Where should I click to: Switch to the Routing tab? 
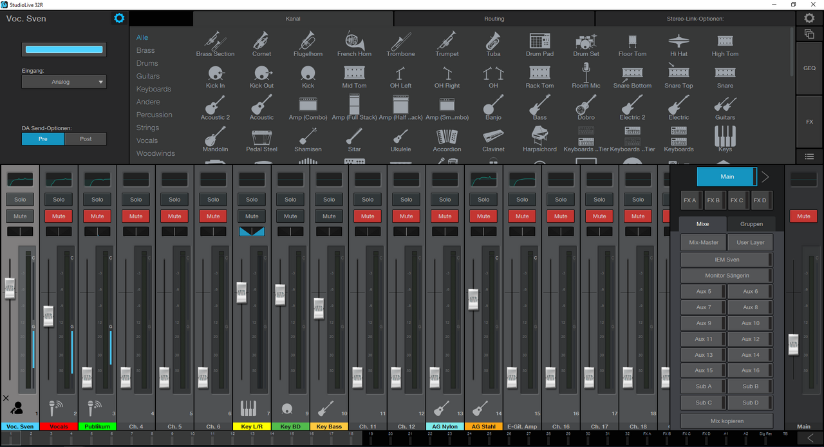494,19
